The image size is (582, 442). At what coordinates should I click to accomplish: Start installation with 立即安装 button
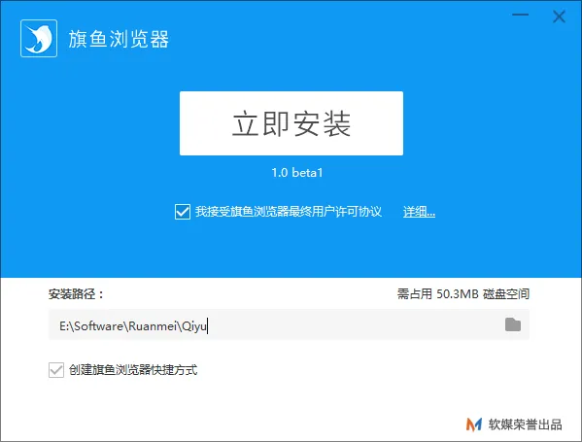[x=291, y=123]
